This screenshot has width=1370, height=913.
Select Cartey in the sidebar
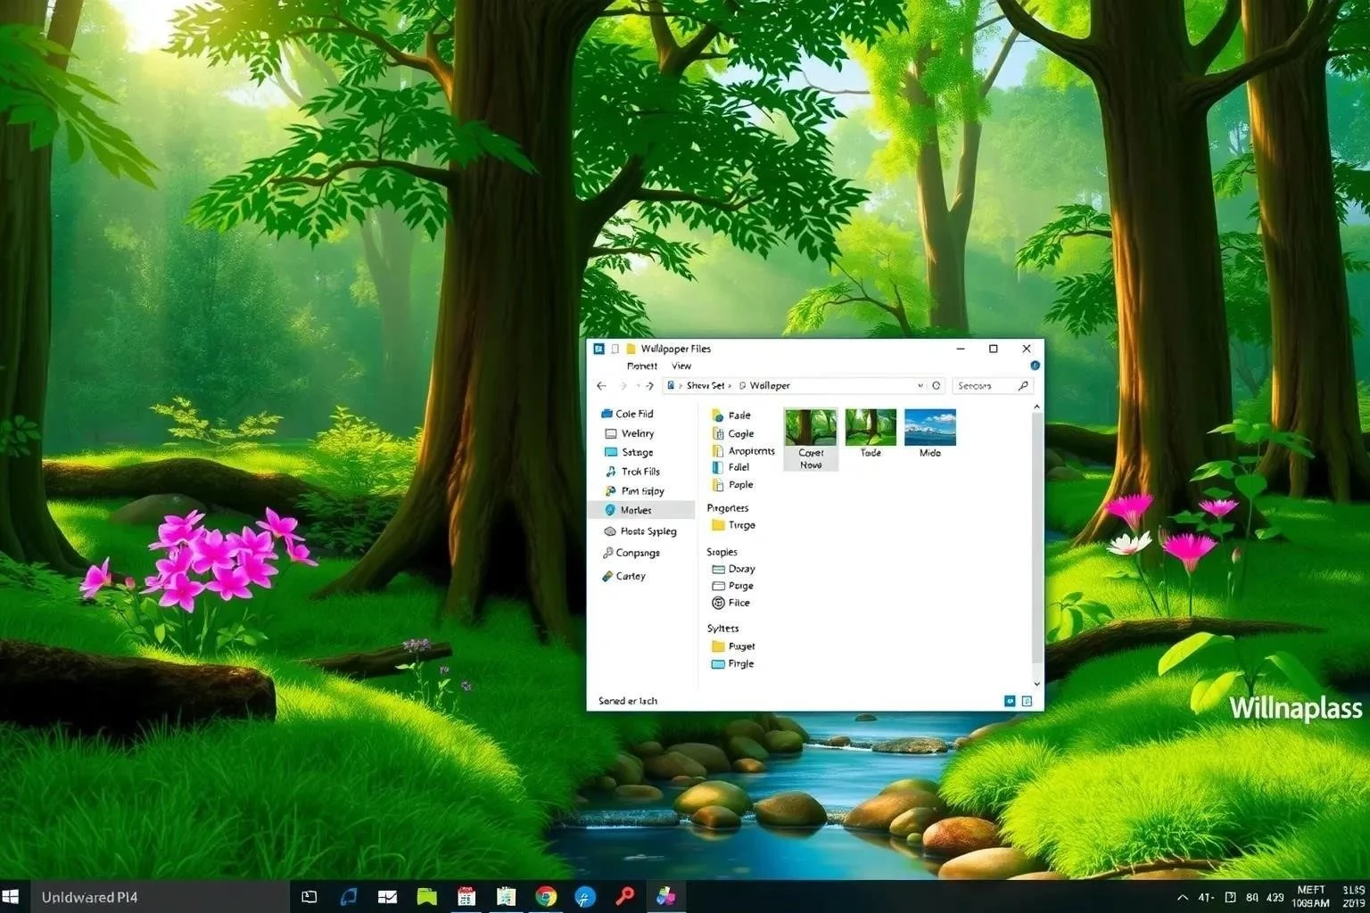pos(623,576)
